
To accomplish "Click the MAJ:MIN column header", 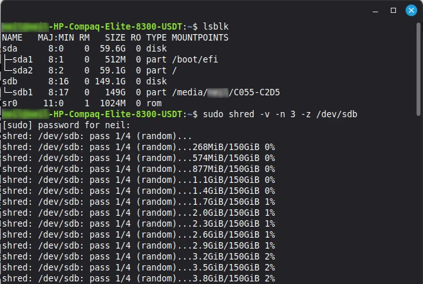I will click(x=56, y=37).
